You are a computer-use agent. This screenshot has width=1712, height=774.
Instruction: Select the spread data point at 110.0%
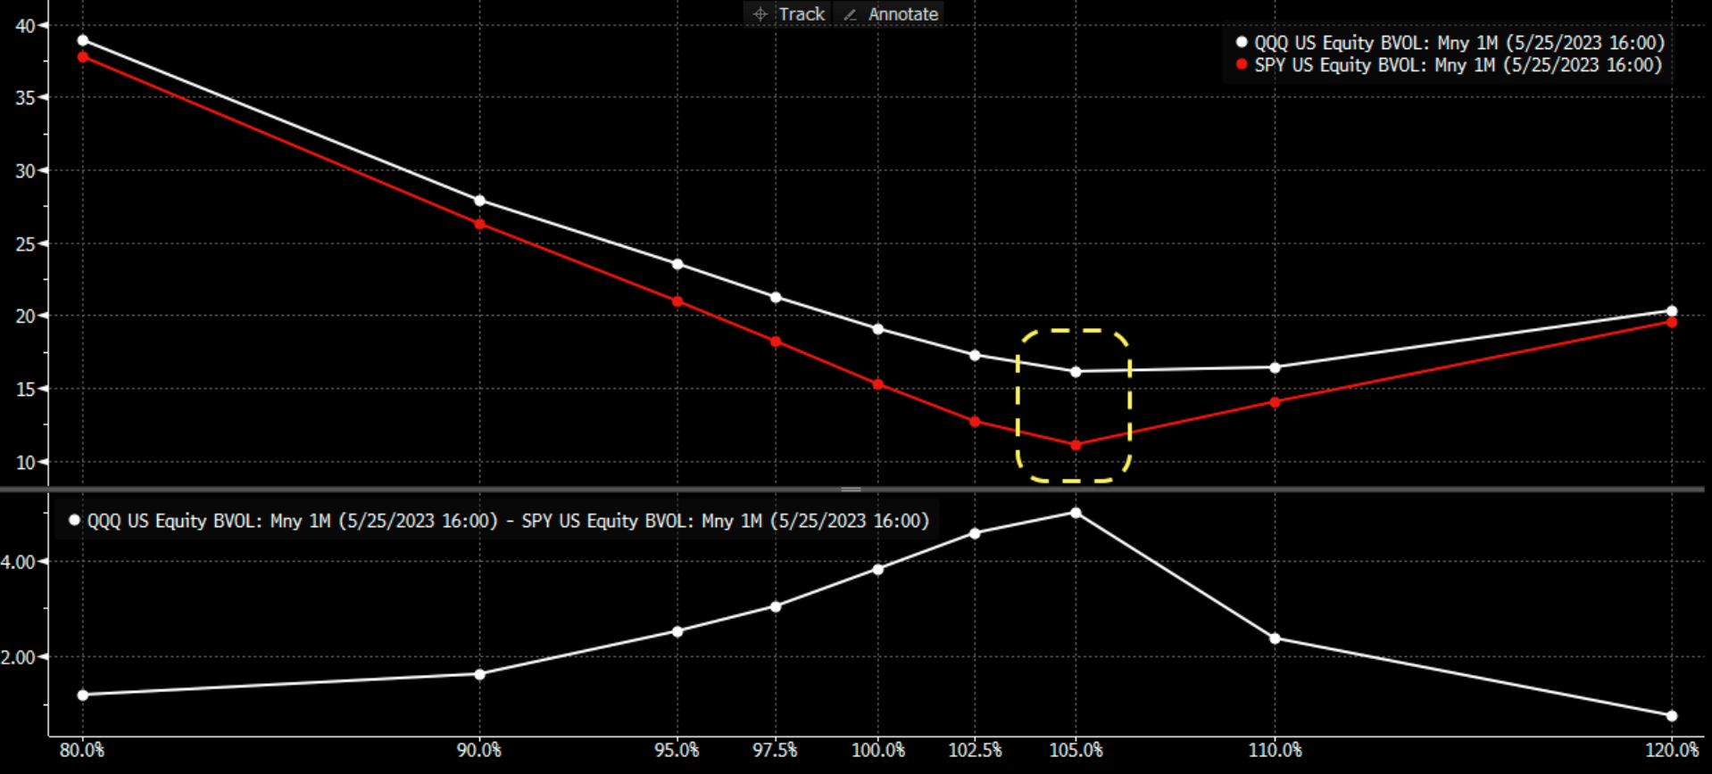1276,638
